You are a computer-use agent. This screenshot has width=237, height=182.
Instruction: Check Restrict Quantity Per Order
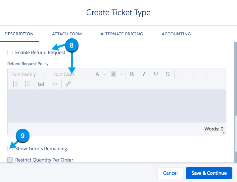click(x=10, y=160)
